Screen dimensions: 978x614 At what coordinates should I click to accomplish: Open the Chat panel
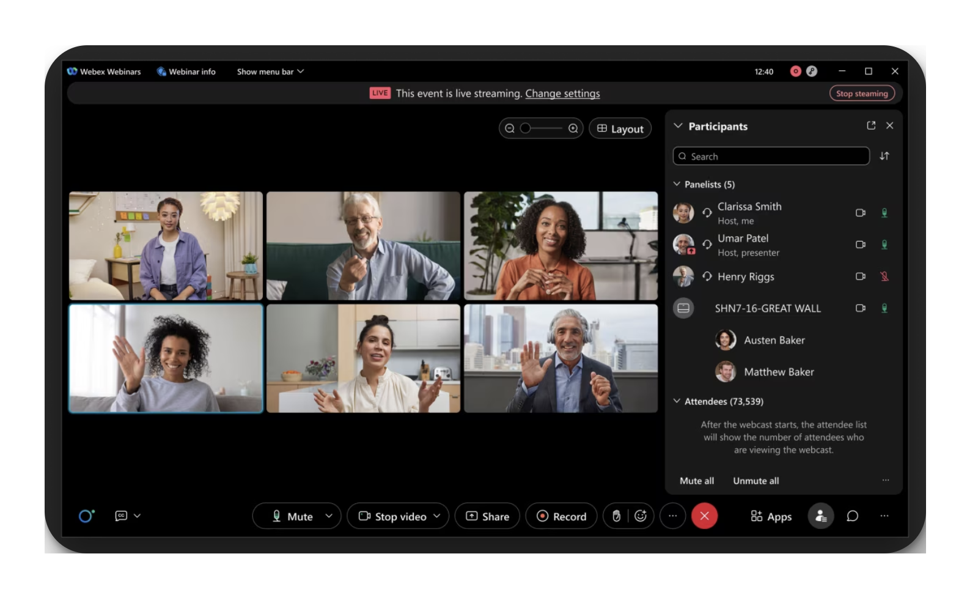851,516
